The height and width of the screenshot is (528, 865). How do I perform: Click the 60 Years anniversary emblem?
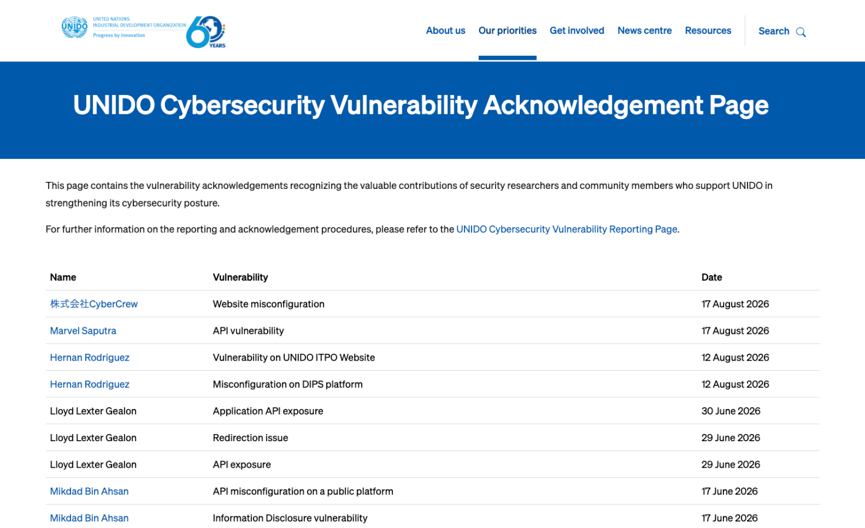pyautogui.click(x=206, y=32)
